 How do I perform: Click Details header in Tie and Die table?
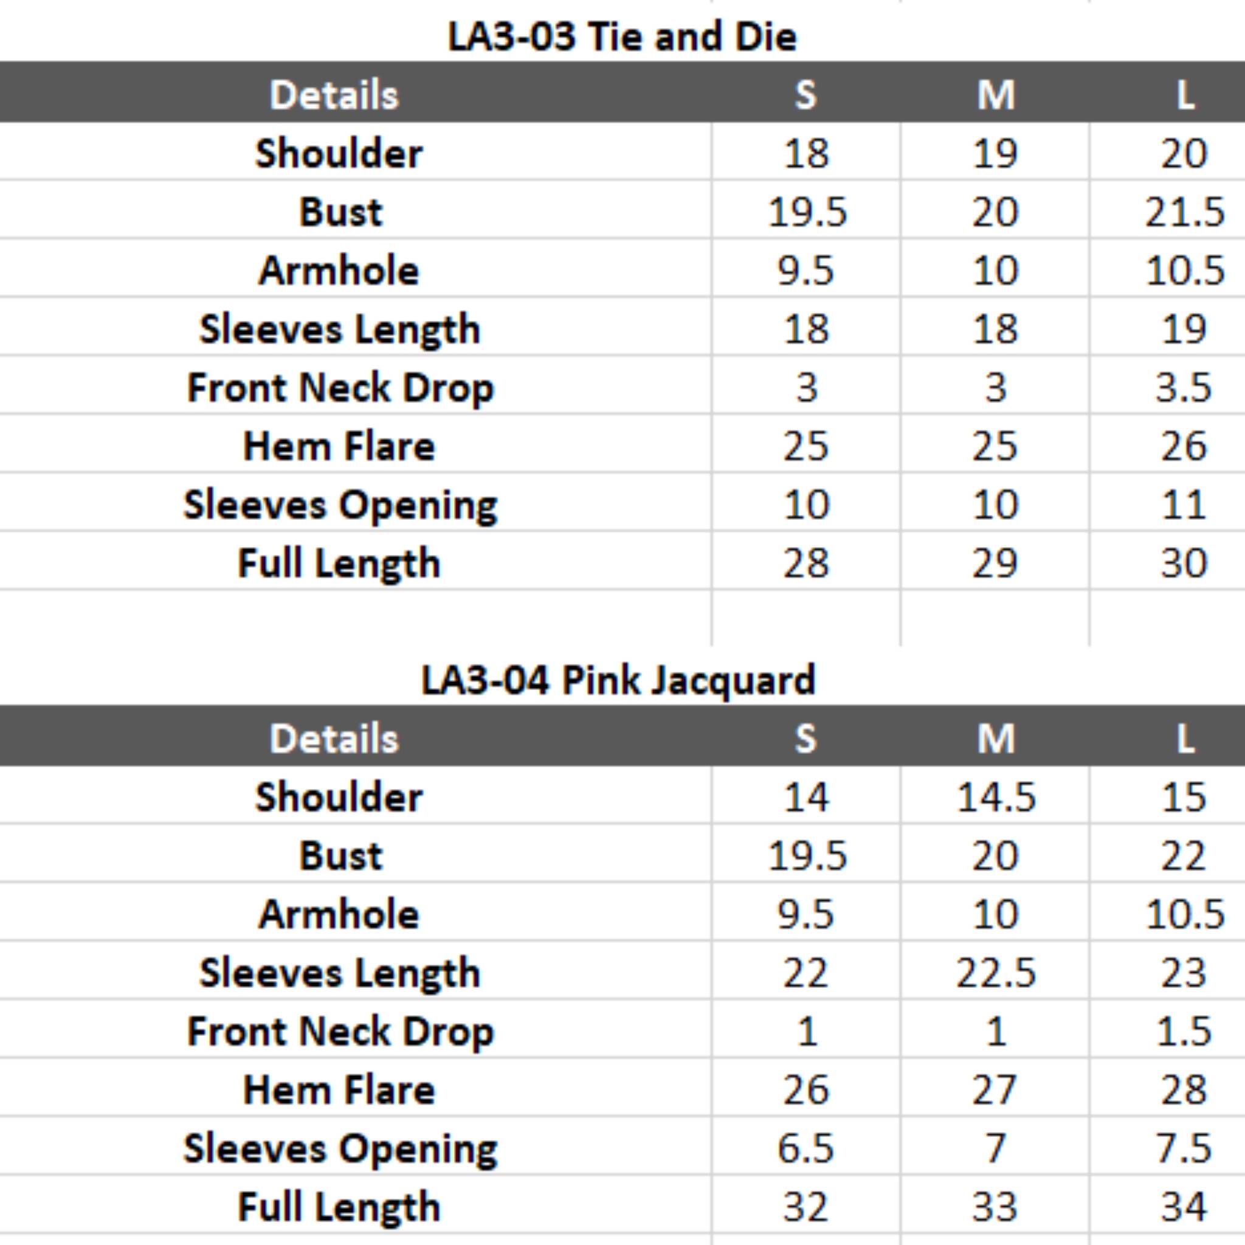tap(334, 95)
